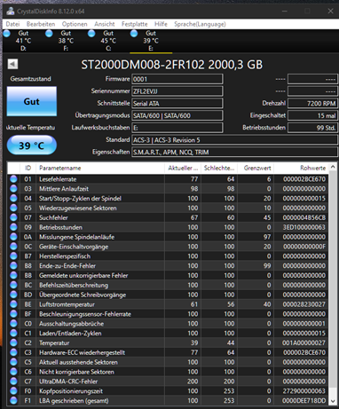Click status icon of Kopfpositionierungszeit row
Image resolution: width=339 pixels, height=409 pixels.
pyautogui.click(x=13, y=391)
